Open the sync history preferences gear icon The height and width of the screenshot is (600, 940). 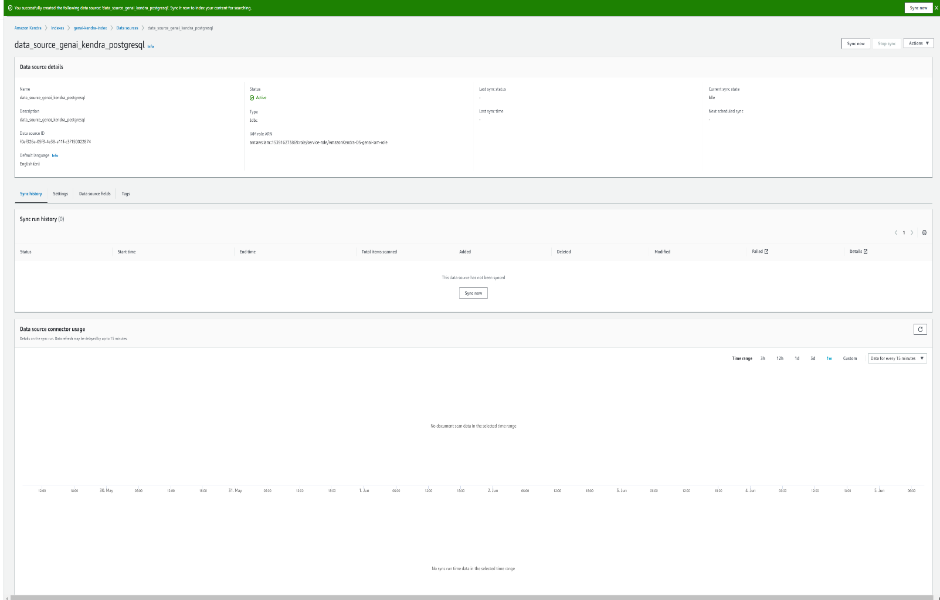point(924,232)
